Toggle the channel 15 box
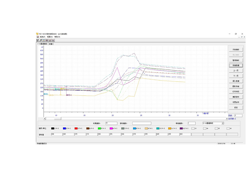This screenshot has width=252, height=182. 216,128
